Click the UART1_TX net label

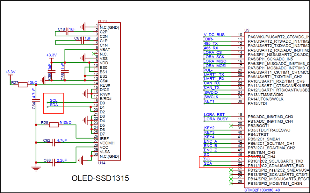(x=214, y=75)
